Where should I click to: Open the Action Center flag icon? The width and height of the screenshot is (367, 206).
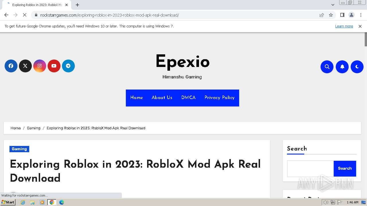point(339,202)
